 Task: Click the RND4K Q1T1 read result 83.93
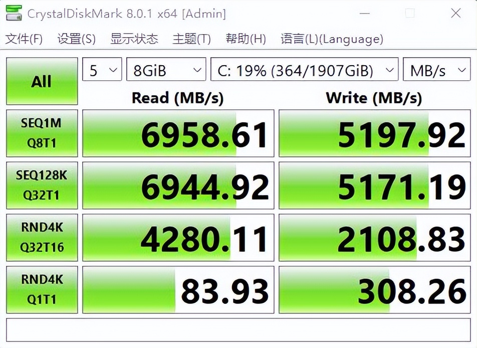pyautogui.click(x=178, y=290)
